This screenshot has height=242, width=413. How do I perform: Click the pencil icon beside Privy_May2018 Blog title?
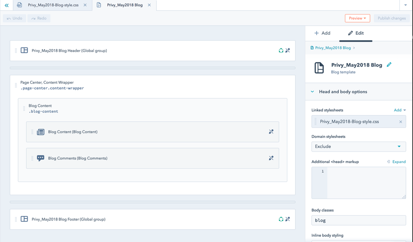point(389,65)
